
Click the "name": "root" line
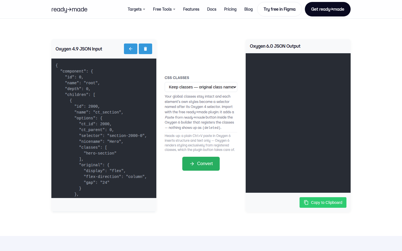click(x=82, y=83)
